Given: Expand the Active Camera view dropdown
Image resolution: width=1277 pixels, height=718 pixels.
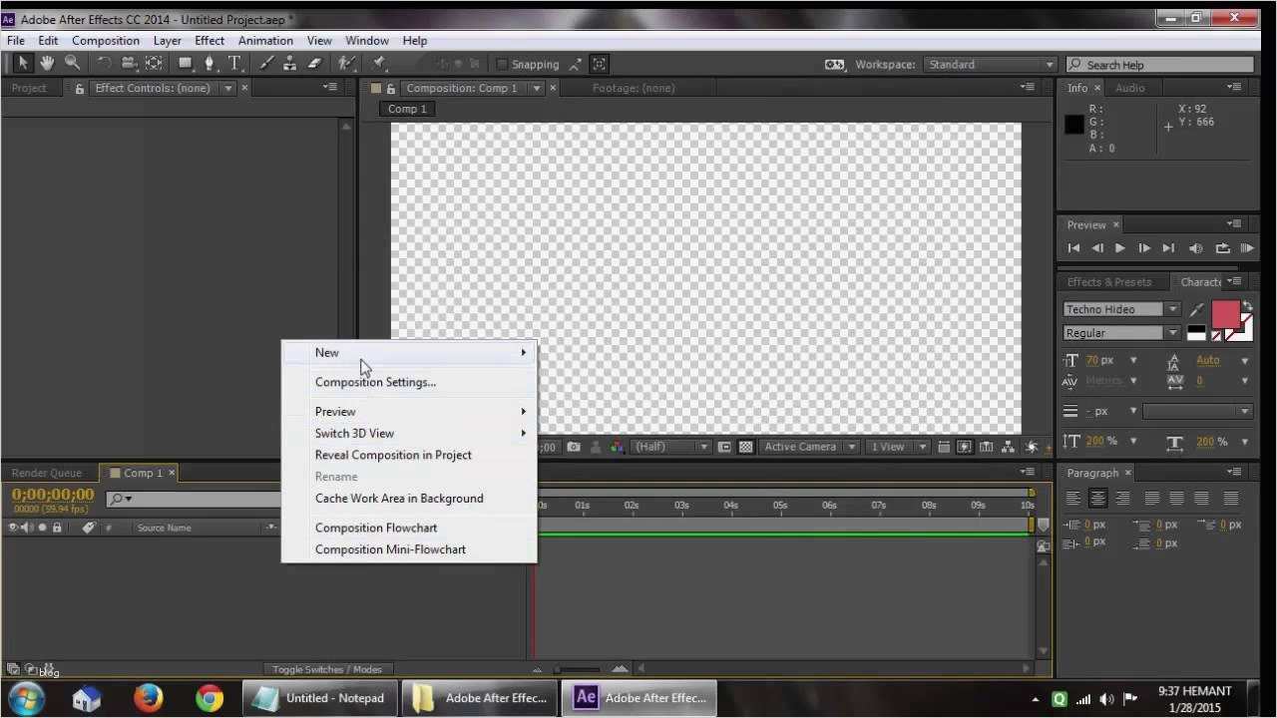Looking at the screenshot, I should tap(808, 448).
